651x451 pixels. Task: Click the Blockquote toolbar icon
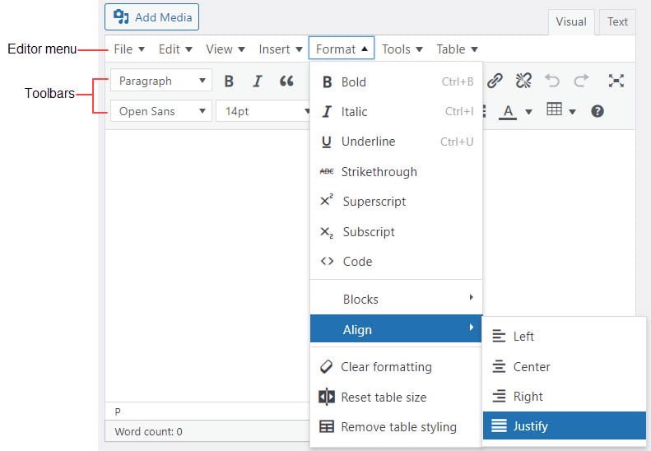(x=286, y=81)
